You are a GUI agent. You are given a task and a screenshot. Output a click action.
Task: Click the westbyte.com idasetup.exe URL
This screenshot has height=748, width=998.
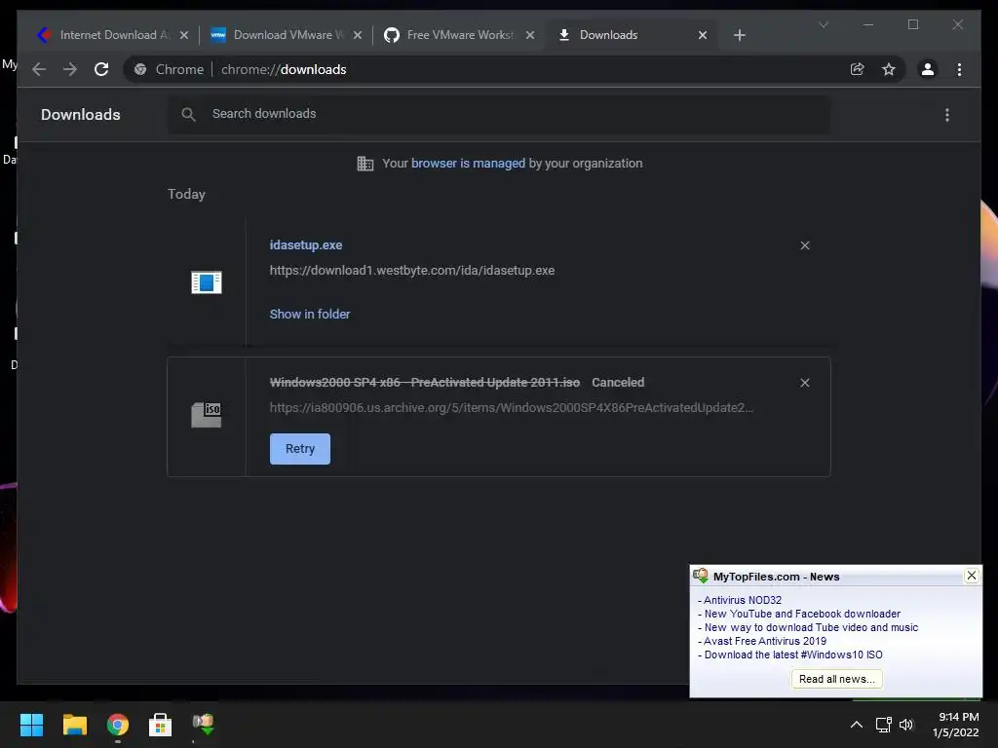(x=412, y=271)
